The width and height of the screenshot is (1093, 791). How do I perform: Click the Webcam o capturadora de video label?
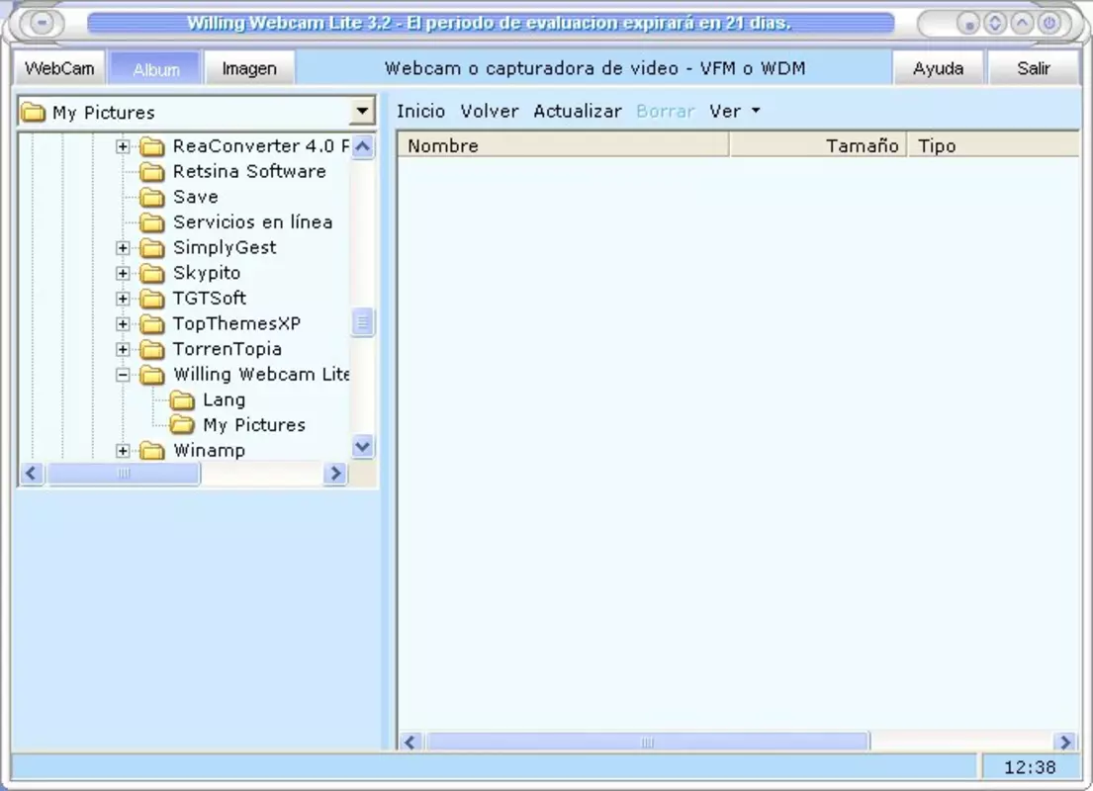click(x=594, y=68)
